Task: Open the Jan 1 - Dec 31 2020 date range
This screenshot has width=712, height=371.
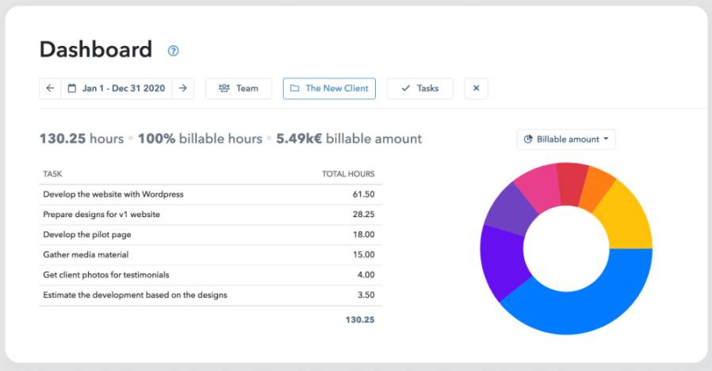Action: pos(123,88)
